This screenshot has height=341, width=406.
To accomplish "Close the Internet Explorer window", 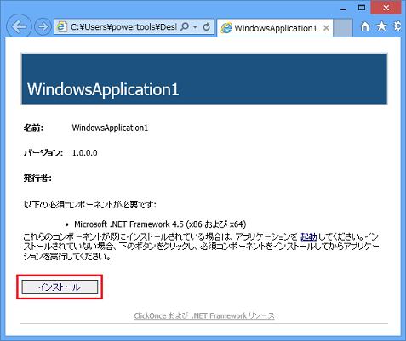I will point(386,8).
